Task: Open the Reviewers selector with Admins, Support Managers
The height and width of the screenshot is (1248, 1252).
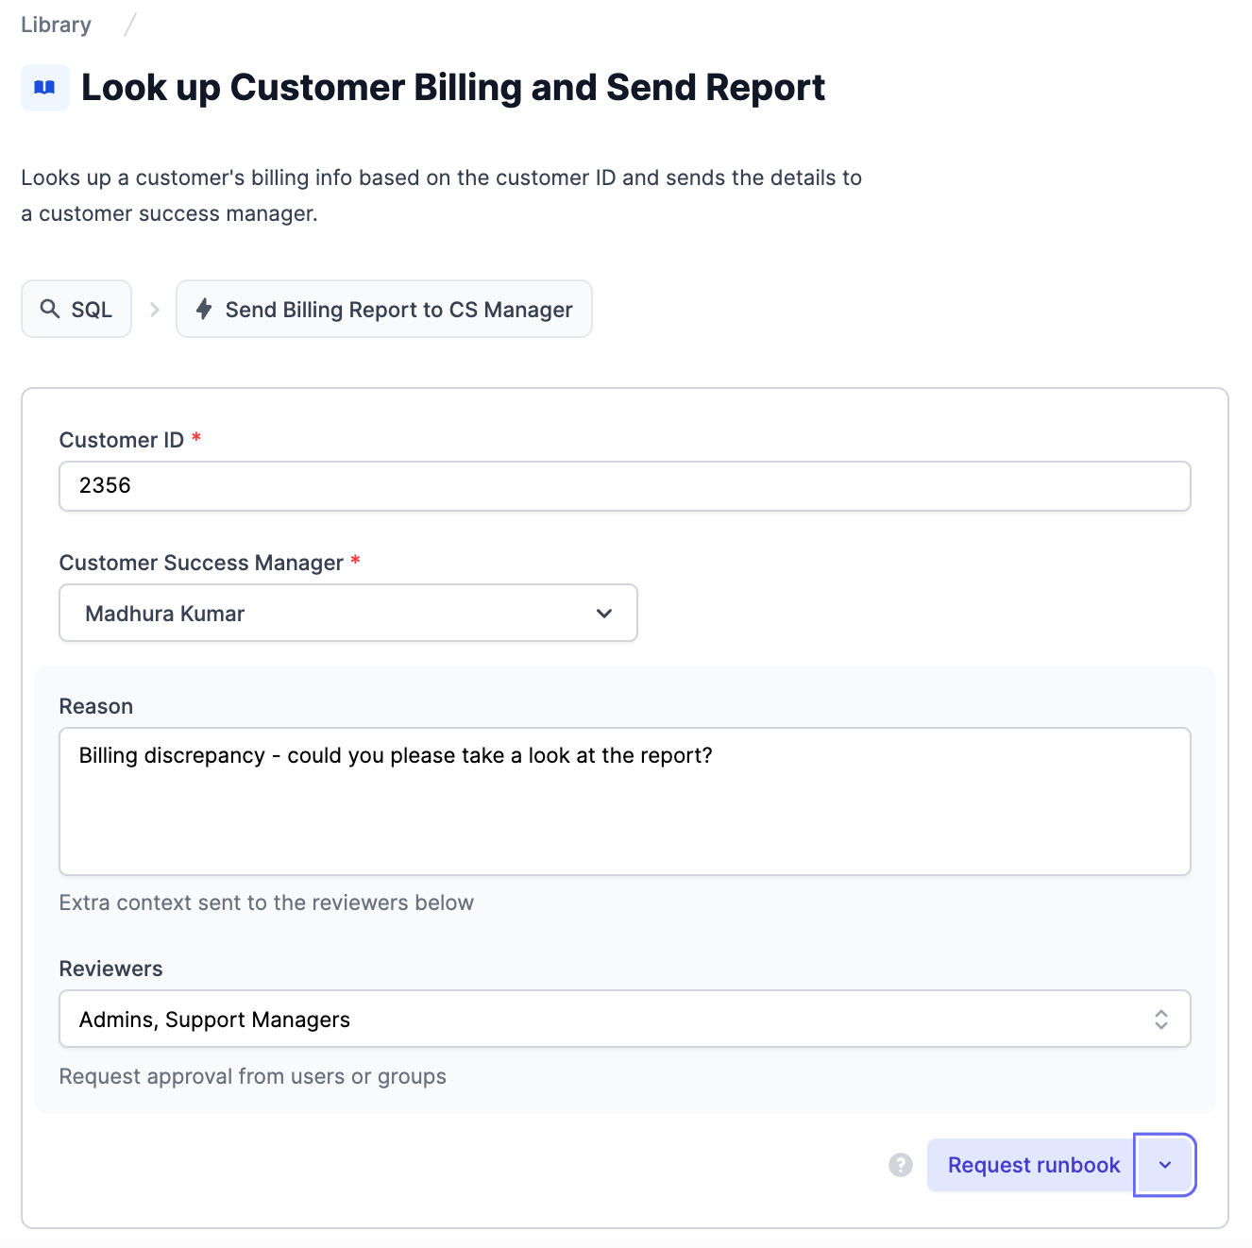Action: 625,1019
